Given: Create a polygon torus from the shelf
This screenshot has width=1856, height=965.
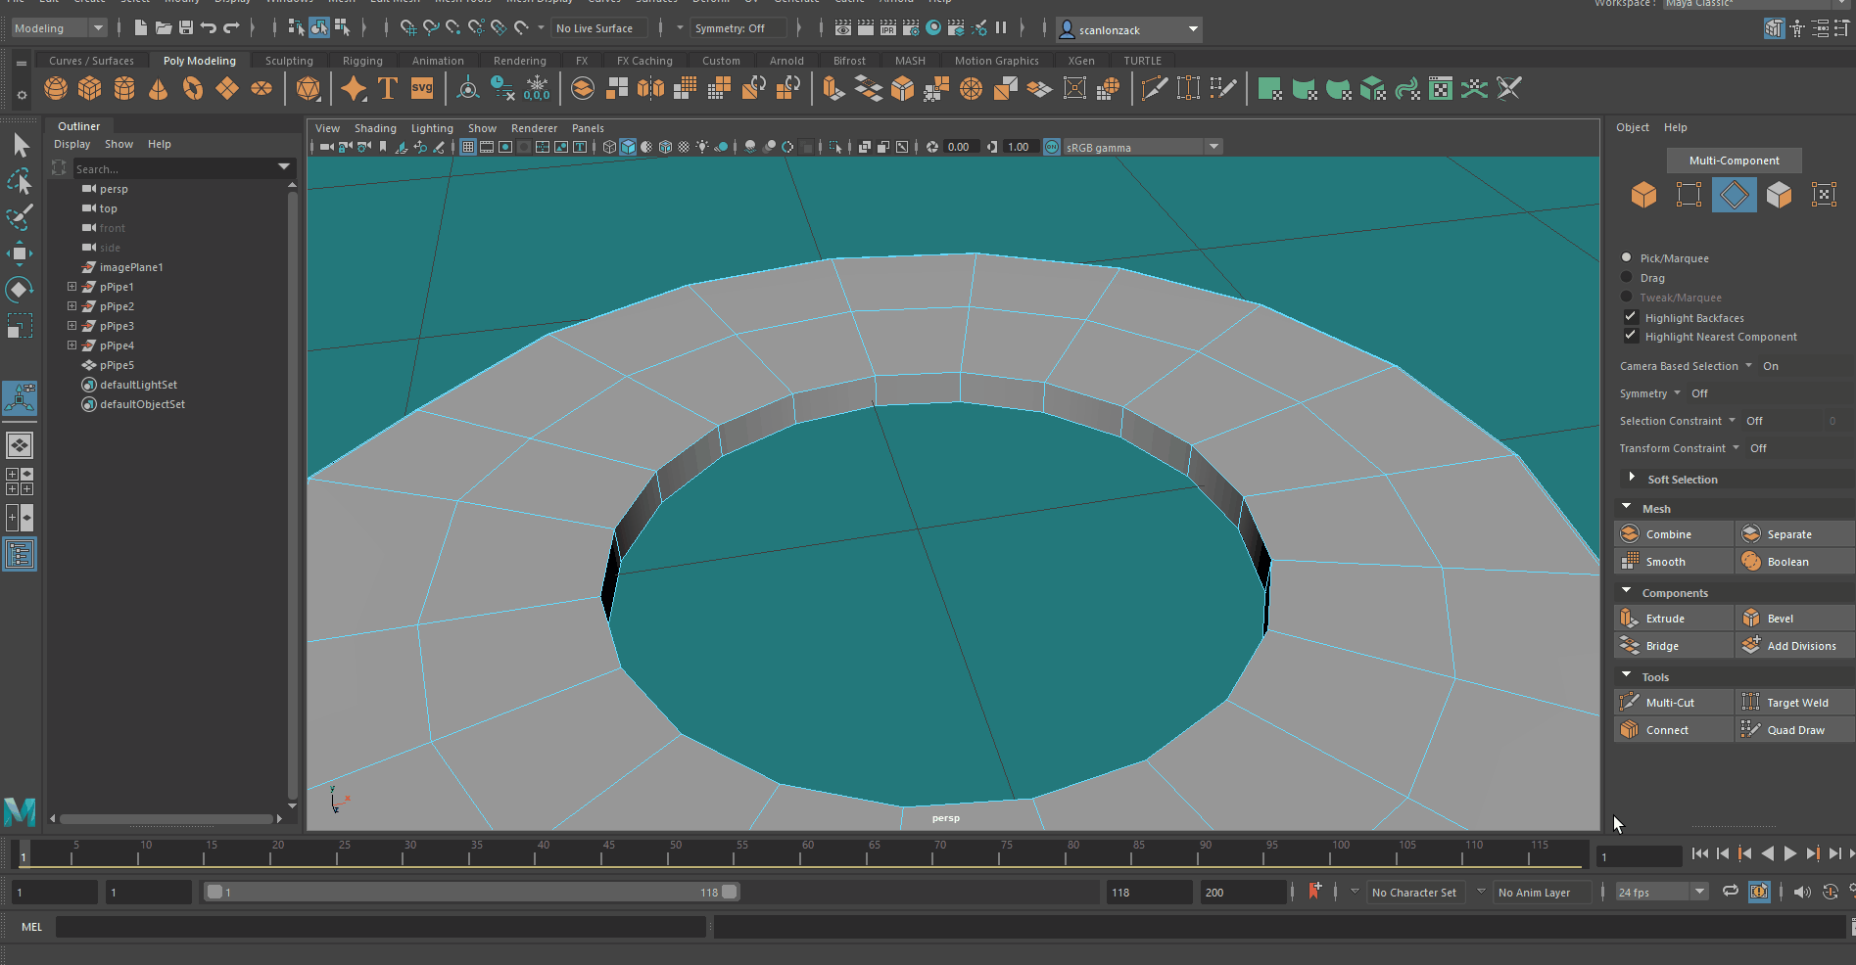Looking at the screenshot, I should click(193, 89).
